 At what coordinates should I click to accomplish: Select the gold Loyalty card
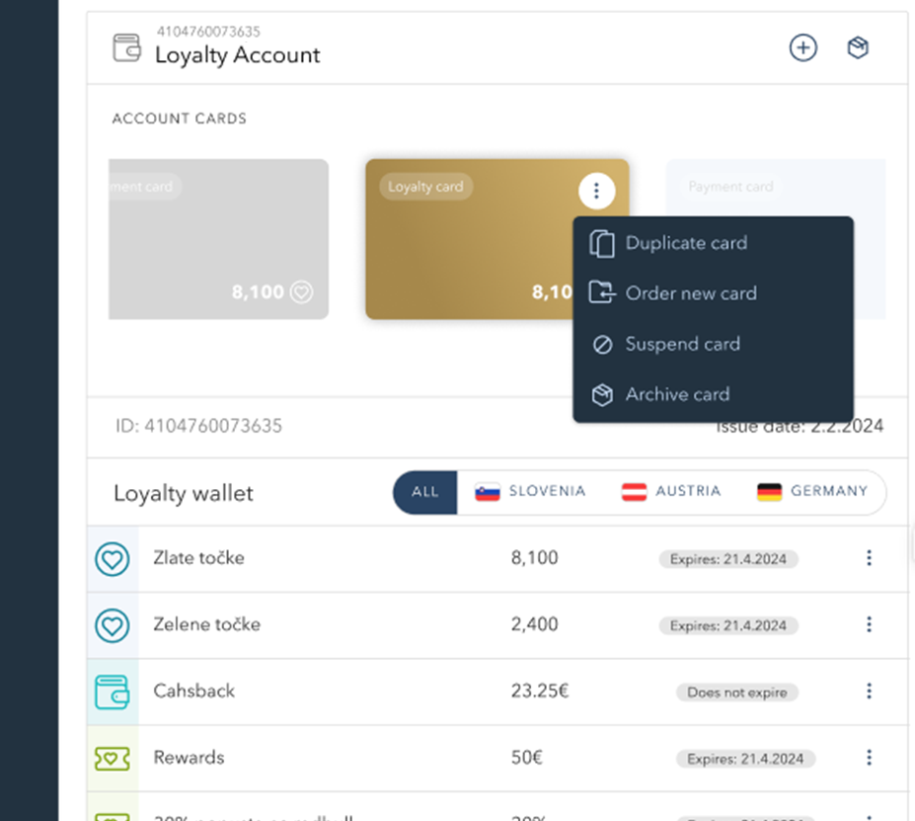(470, 239)
